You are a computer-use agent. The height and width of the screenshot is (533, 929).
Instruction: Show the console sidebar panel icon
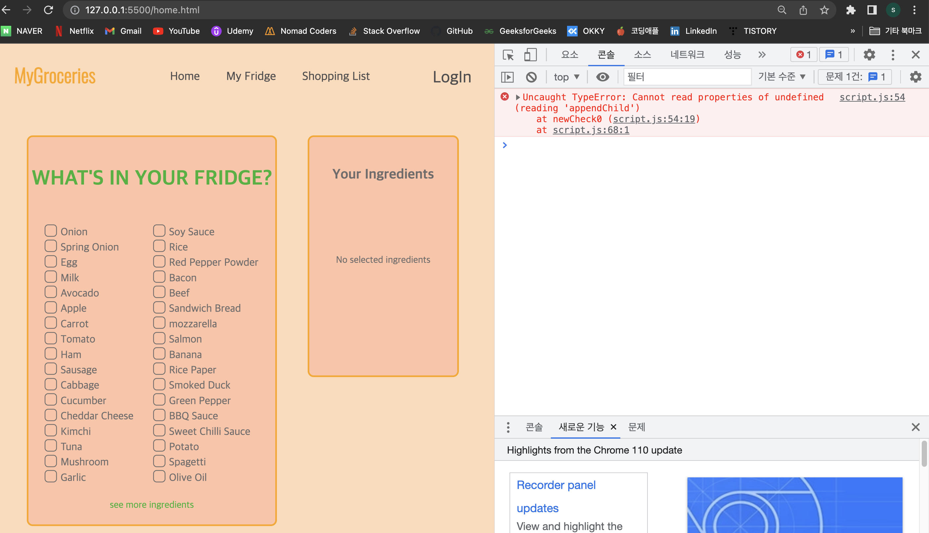[507, 77]
